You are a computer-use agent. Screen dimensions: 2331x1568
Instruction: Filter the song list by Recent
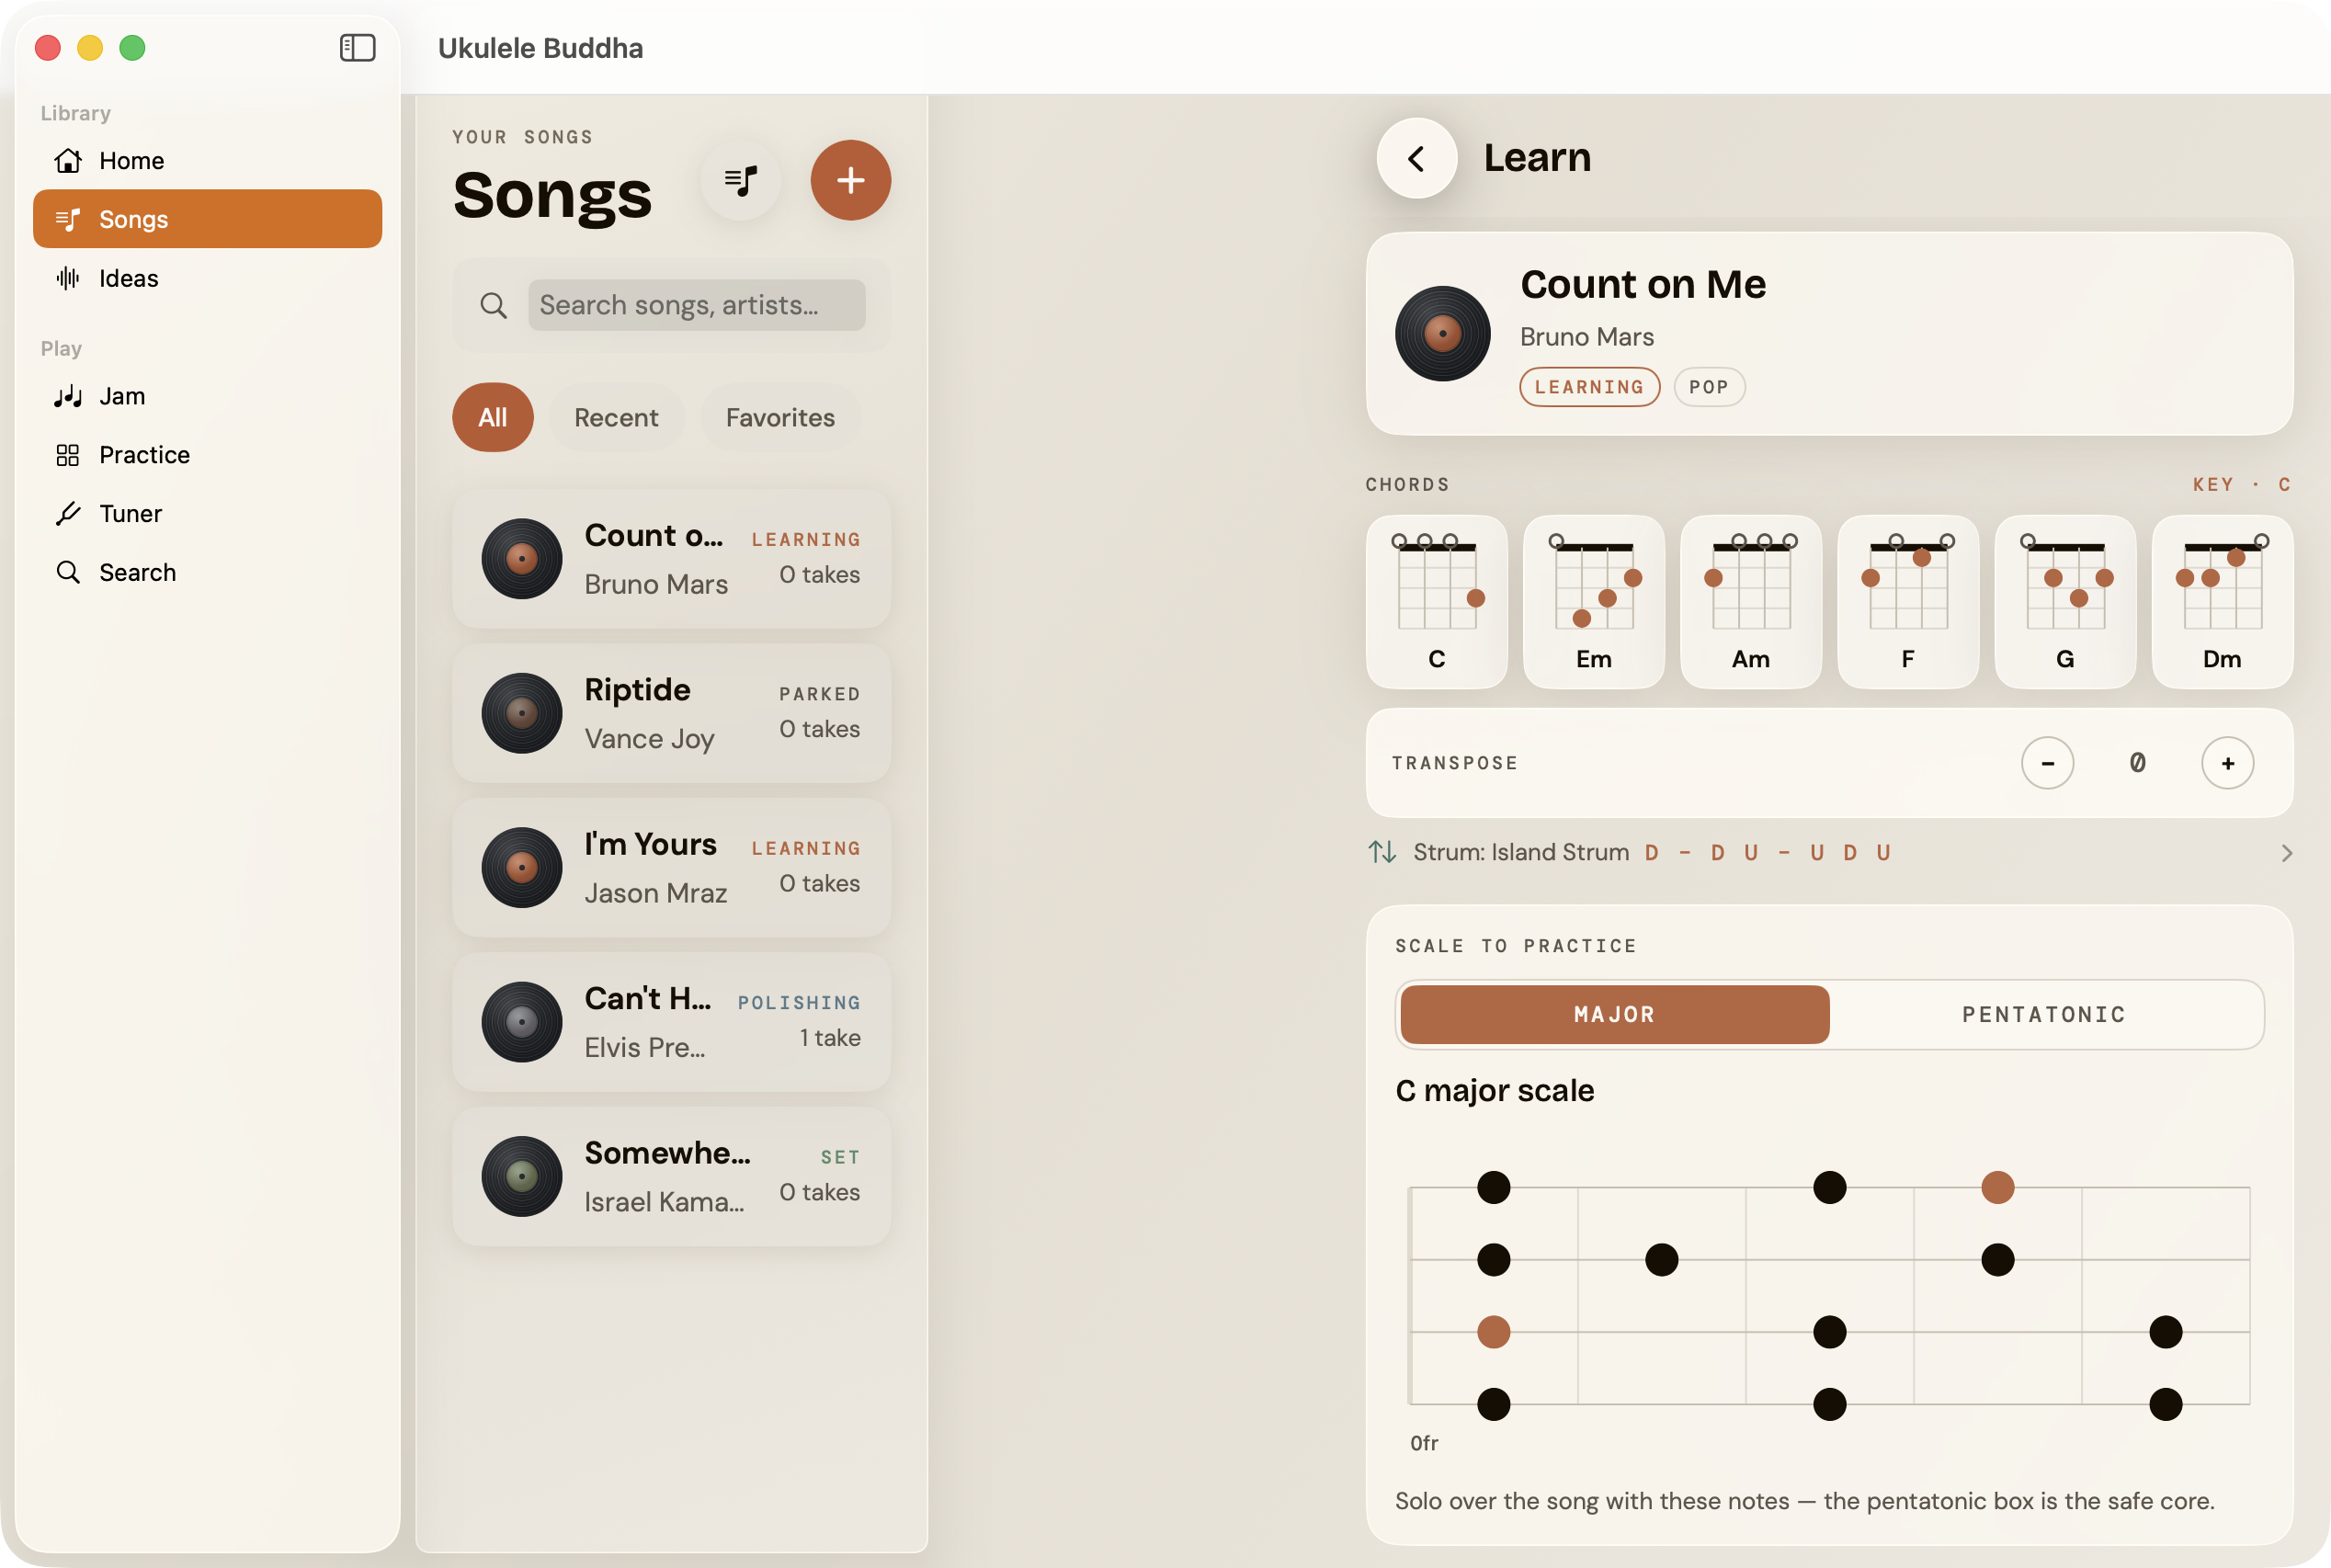(616, 417)
